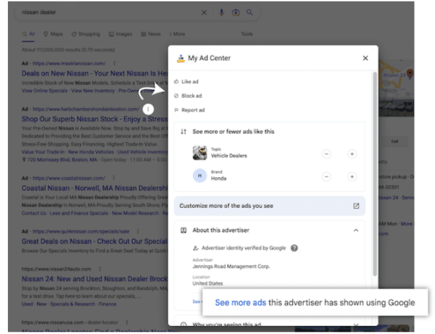435x334 pixels.
Task: Switch to the News tab
Action: tap(151, 34)
